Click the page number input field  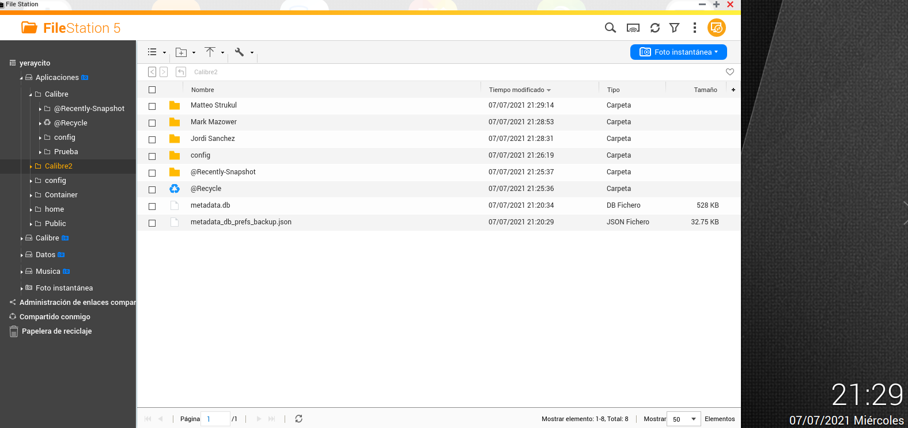point(215,419)
